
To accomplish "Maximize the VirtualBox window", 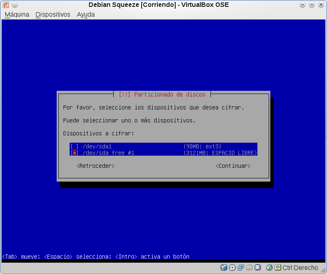I will tap(312, 4).
